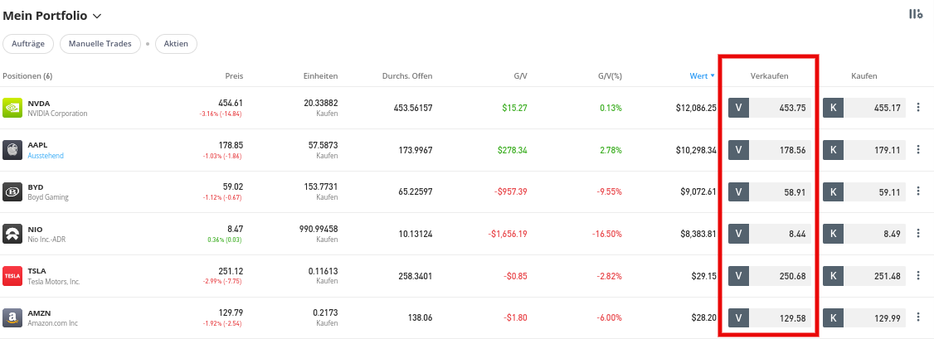Viewport: 934px width, 339px height.
Task: Sort by the Wert column header
Action: click(x=702, y=76)
